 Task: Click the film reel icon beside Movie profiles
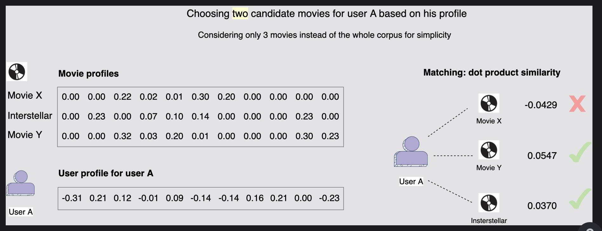(x=17, y=72)
